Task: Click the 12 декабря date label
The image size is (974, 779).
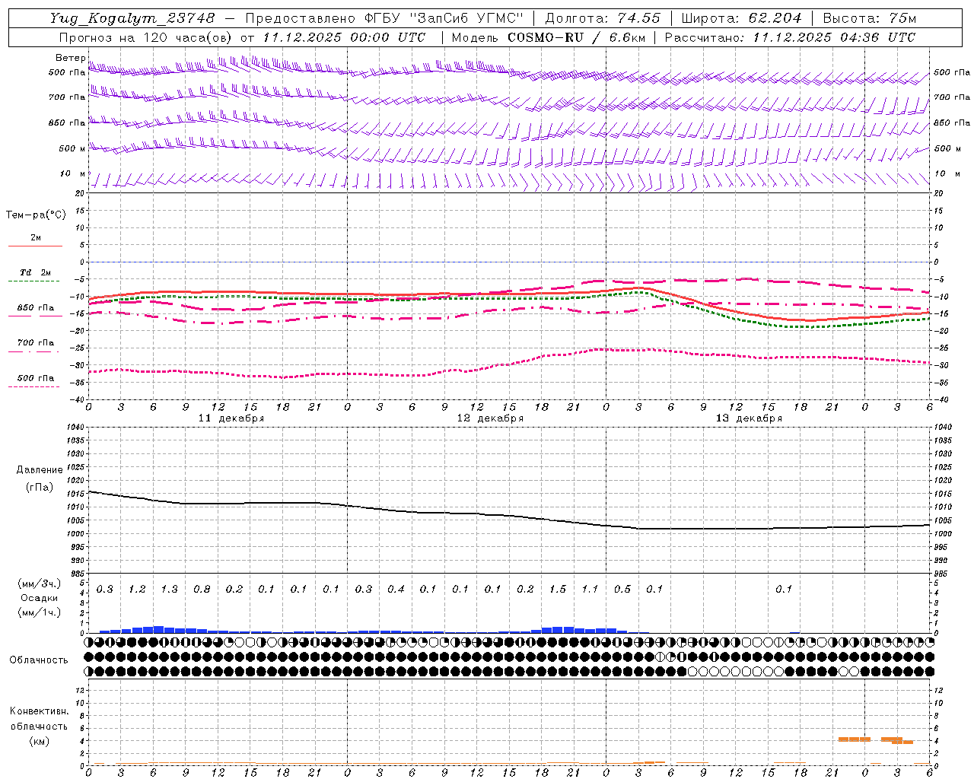Action: tap(490, 418)
